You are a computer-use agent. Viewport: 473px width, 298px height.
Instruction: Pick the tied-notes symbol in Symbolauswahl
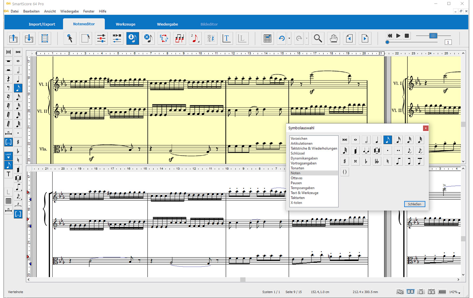(x=366, y=151)
